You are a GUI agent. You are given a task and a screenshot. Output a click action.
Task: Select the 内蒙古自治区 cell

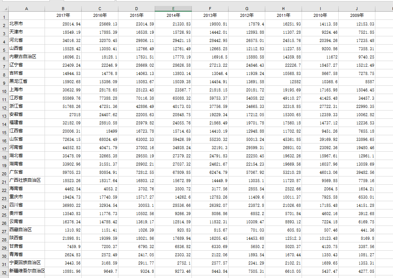coord(27,57)
